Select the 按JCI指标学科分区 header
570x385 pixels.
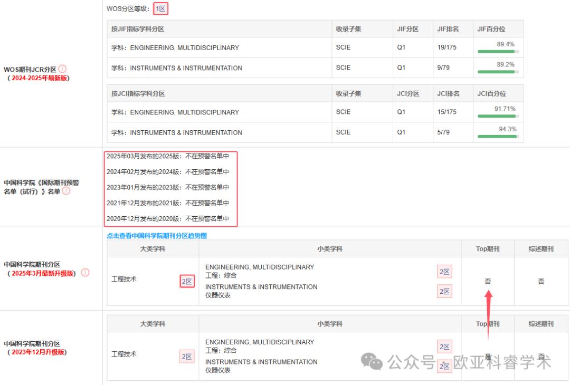click(x=138, y=94)
